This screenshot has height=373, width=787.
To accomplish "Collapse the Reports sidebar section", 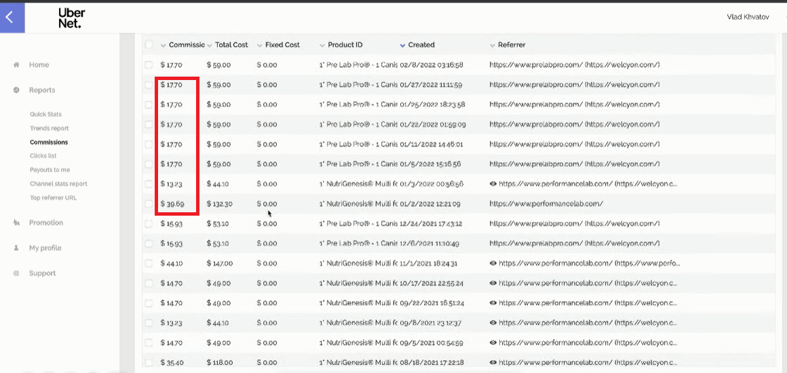I will [x=42, y=90].
